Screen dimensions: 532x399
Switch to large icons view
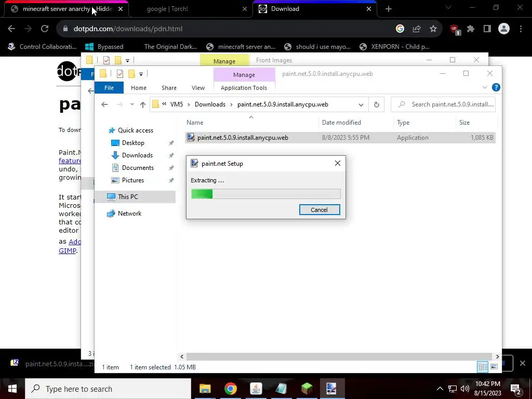tap(494, 367)
